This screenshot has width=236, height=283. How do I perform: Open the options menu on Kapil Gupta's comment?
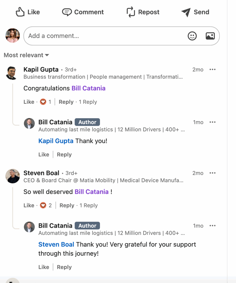tap(212, 69)
